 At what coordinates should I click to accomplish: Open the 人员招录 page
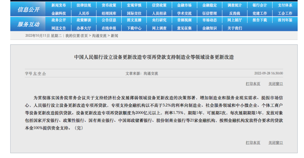point(159,13)
